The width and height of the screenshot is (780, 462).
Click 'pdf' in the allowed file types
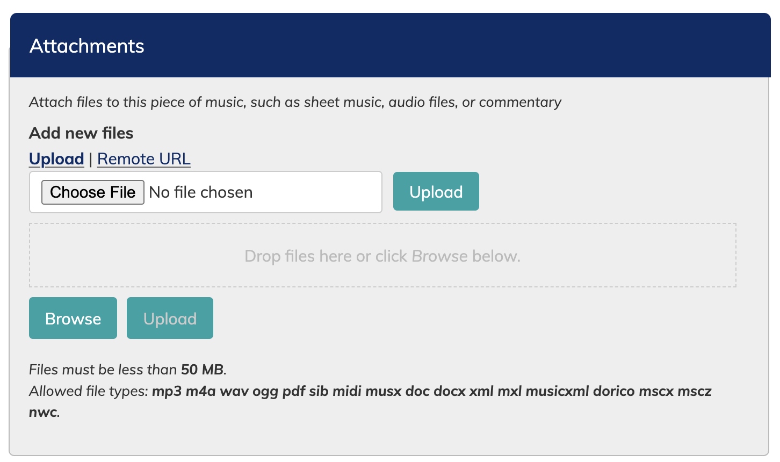tap(294, 391)
